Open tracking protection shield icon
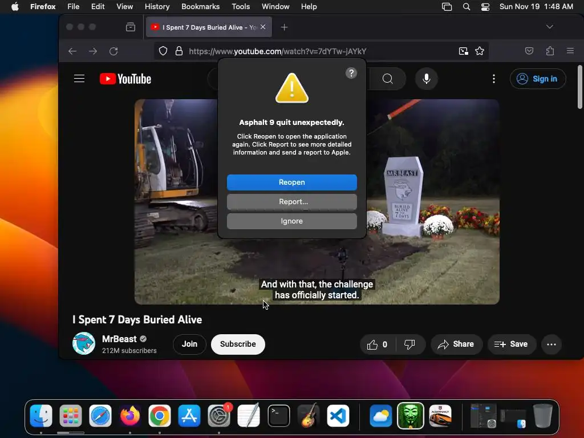The height and width of the screenshot is (438, 584). [x=163, y=51]
